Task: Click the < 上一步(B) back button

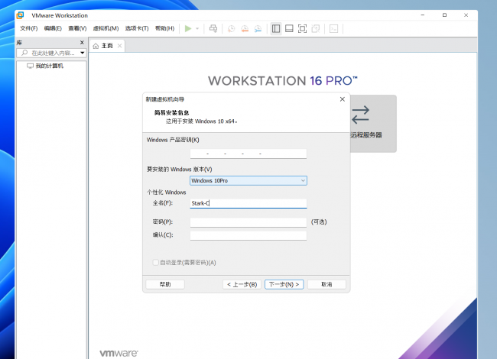Action: 242,284
